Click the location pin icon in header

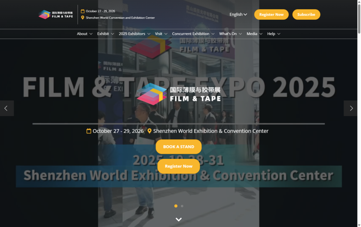coord(82,18)
